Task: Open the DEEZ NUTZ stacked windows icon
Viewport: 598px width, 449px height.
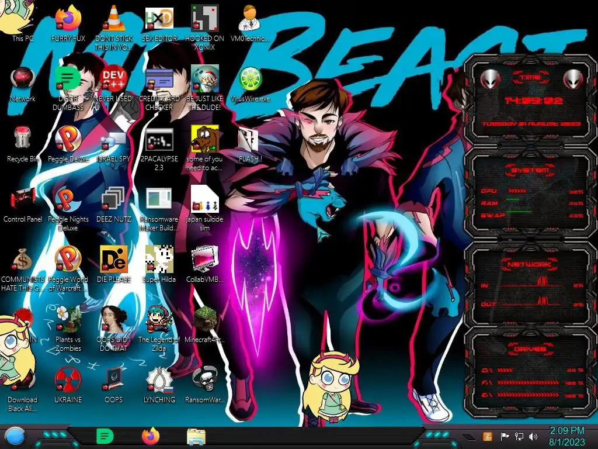Action: point(114,204)
